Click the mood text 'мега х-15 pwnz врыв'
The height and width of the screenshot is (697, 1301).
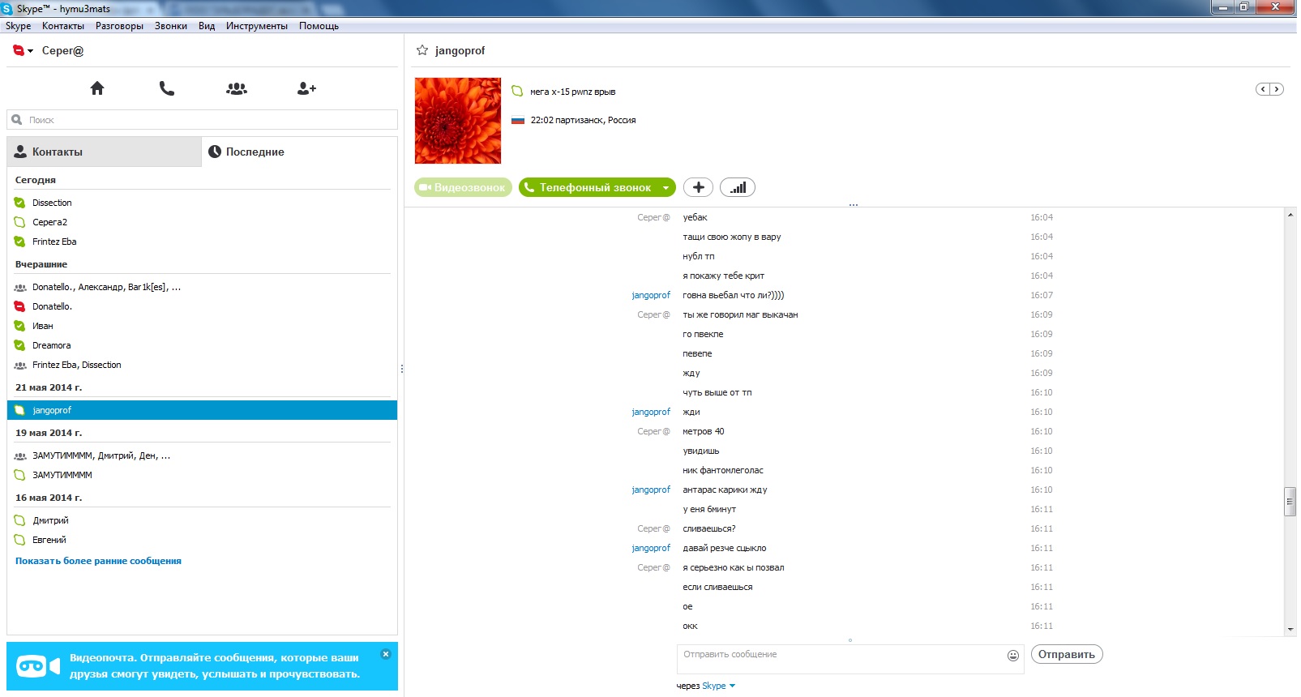573,92
